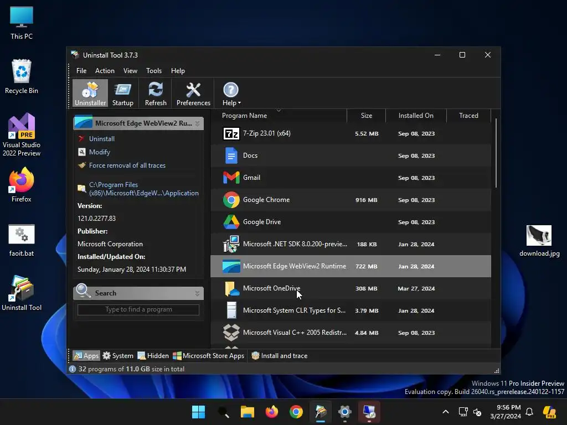This screenshot has height=425, width=567.
Task: Click the Microsoft .NET SDK icon
Action: coord(231,244)
